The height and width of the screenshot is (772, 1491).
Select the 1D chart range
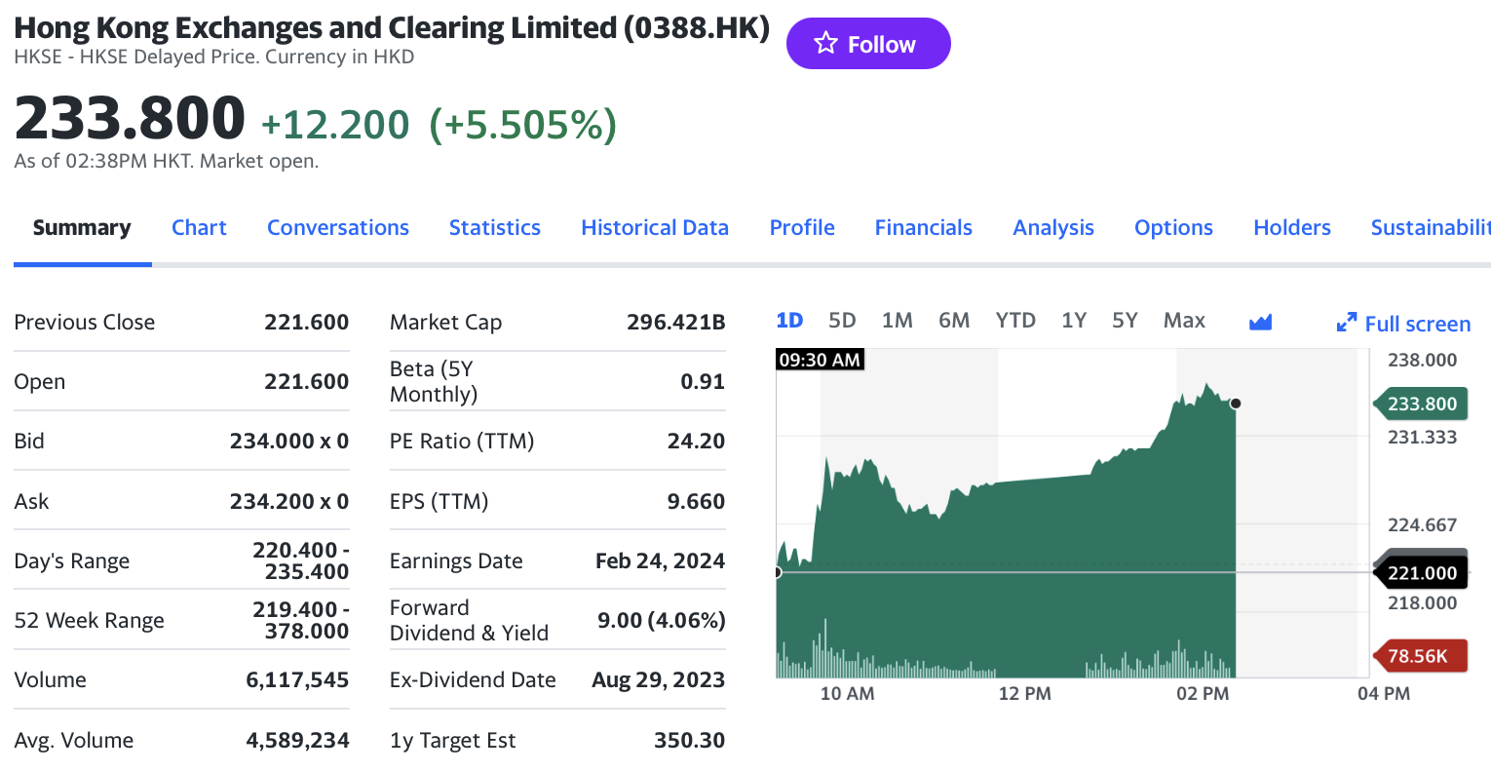coord(789,321)
